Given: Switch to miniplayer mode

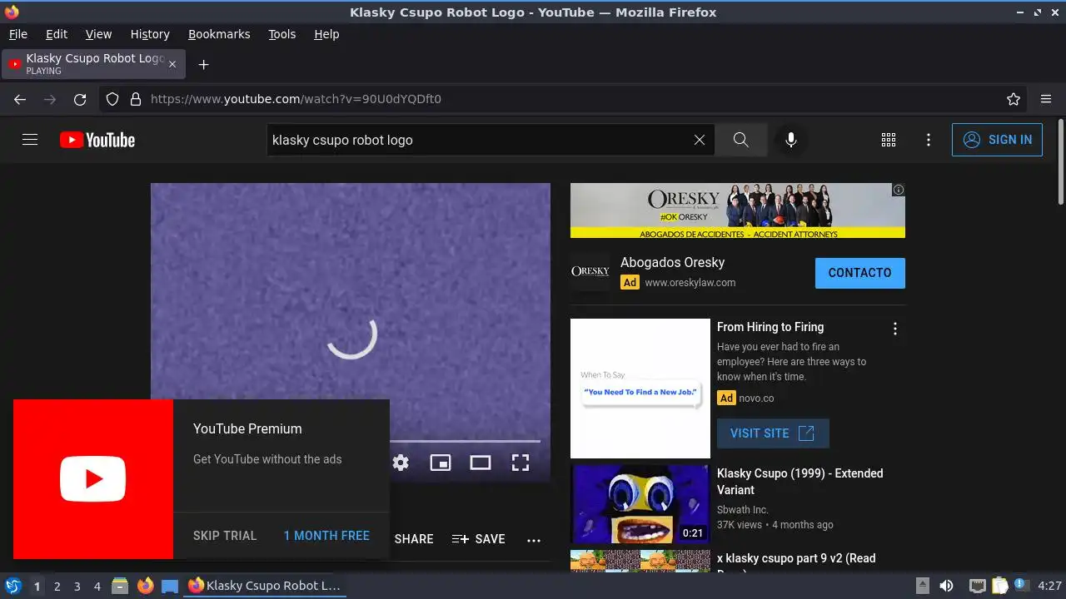Looking at the screenshot, I should click(441, 463).
